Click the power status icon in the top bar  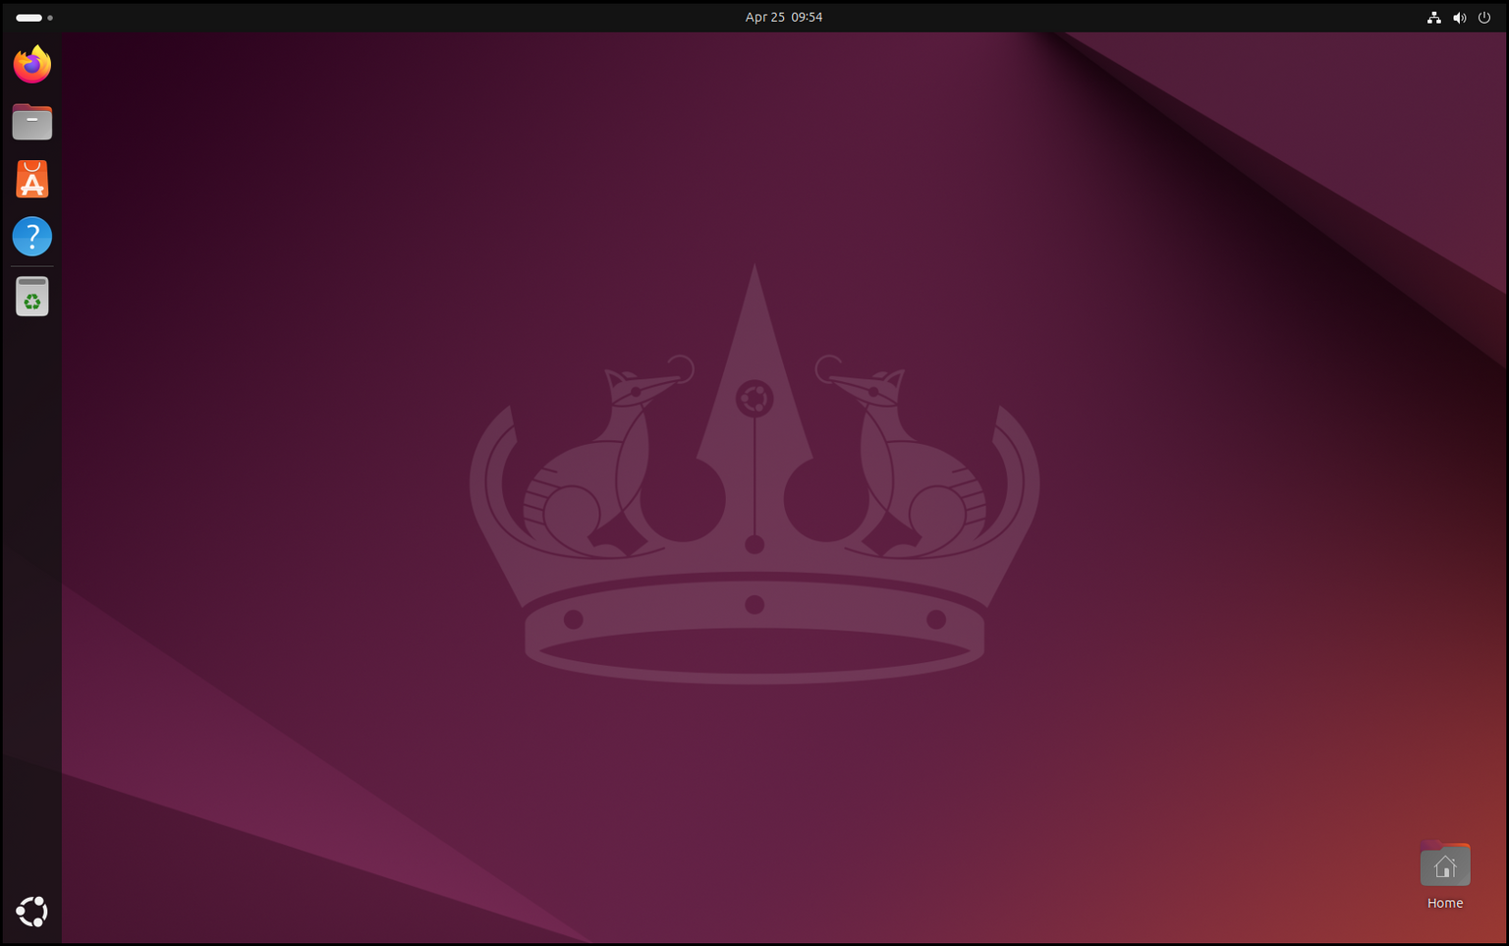[x=1483, y=17]
